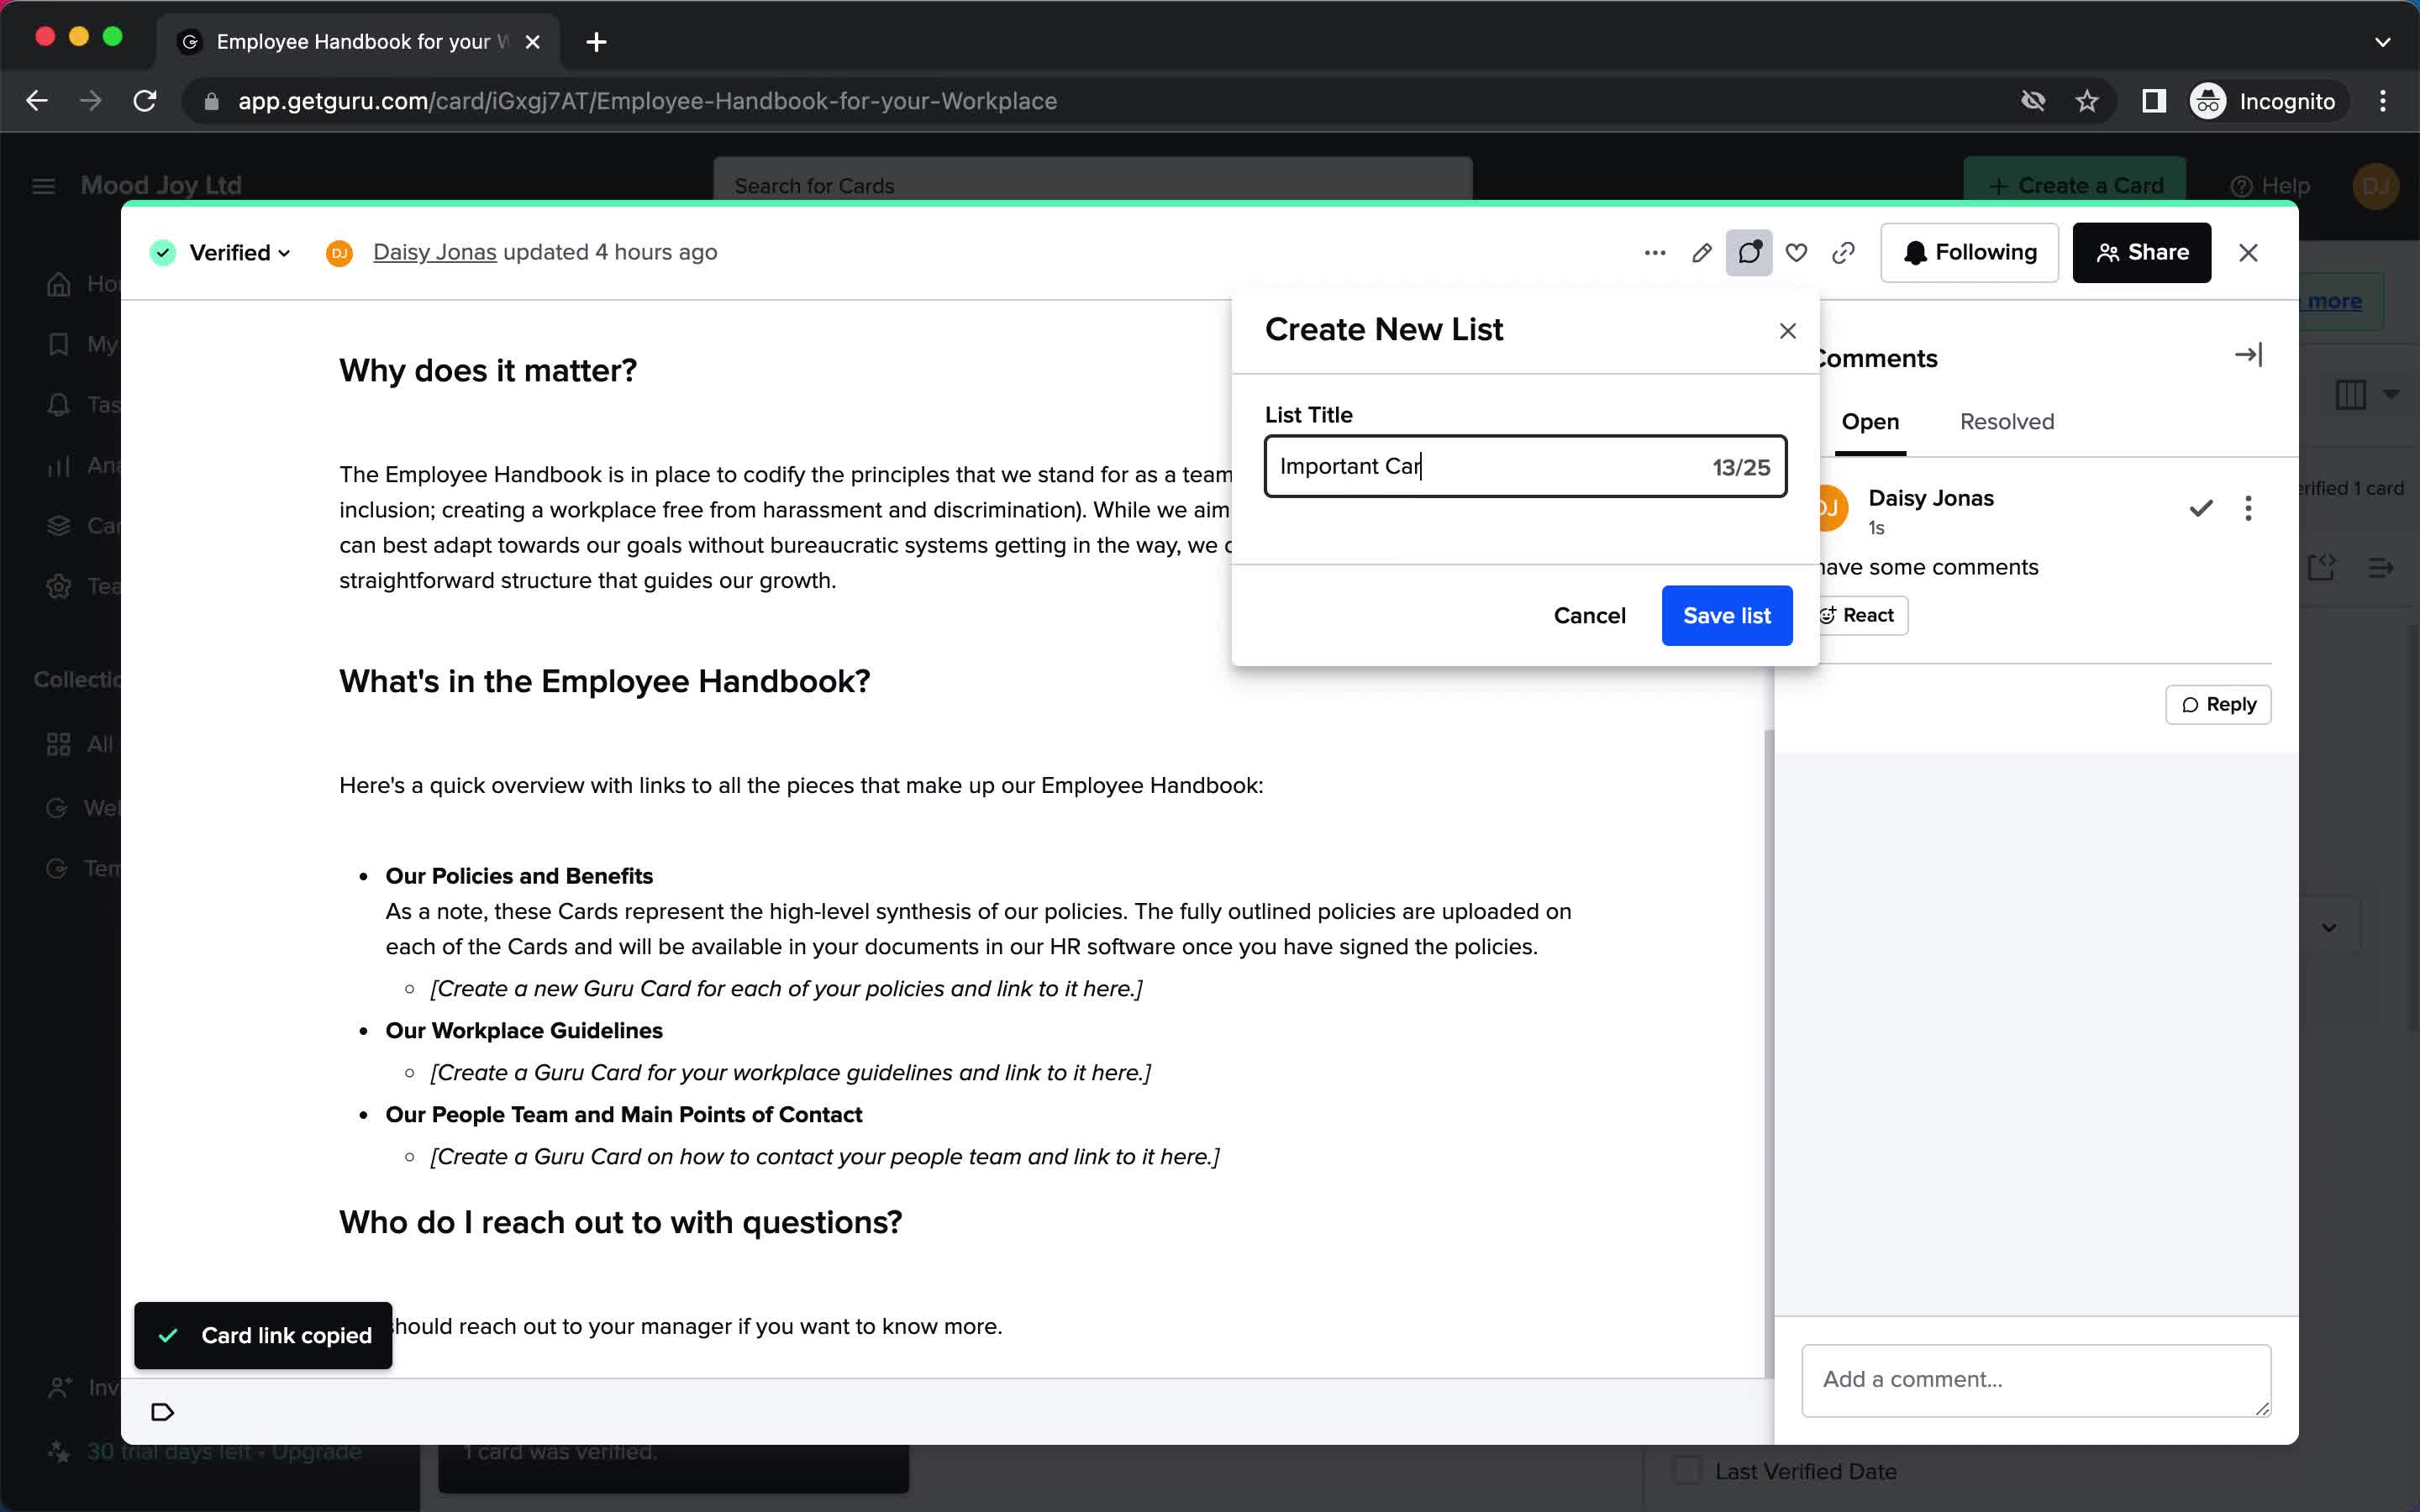Open the browser side panel icon
This screenshot has height=1512, width=2420.
(2154, 101)
